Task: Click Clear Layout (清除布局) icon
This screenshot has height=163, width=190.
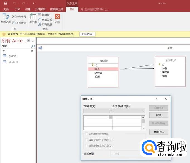Action: (x=19, y=17)
